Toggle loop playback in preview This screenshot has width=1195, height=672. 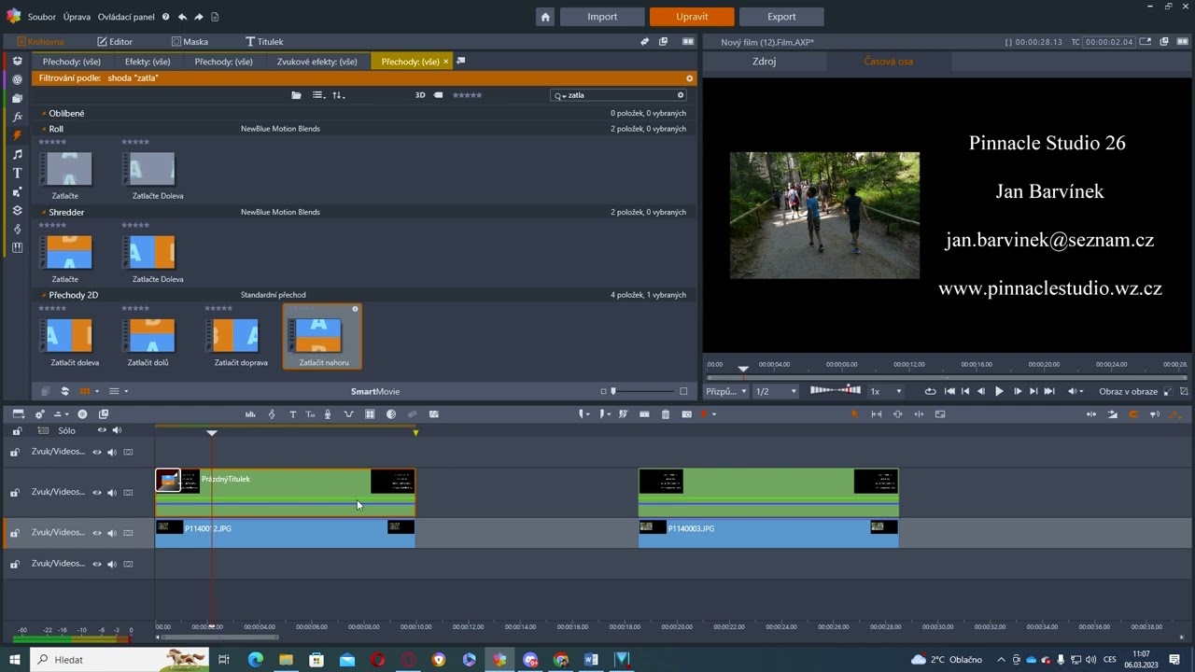[930, 391]
